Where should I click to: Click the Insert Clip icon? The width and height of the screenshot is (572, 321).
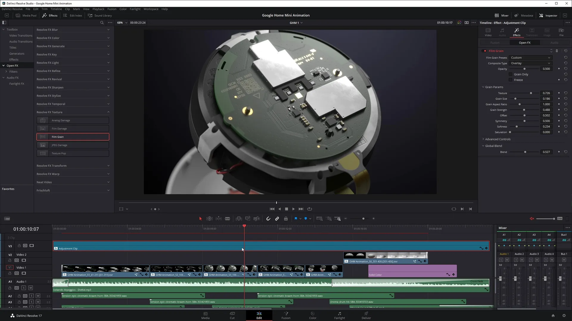(x=239, y=219)
